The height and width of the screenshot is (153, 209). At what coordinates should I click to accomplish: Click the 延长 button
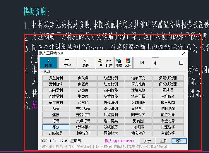(56, 109)
